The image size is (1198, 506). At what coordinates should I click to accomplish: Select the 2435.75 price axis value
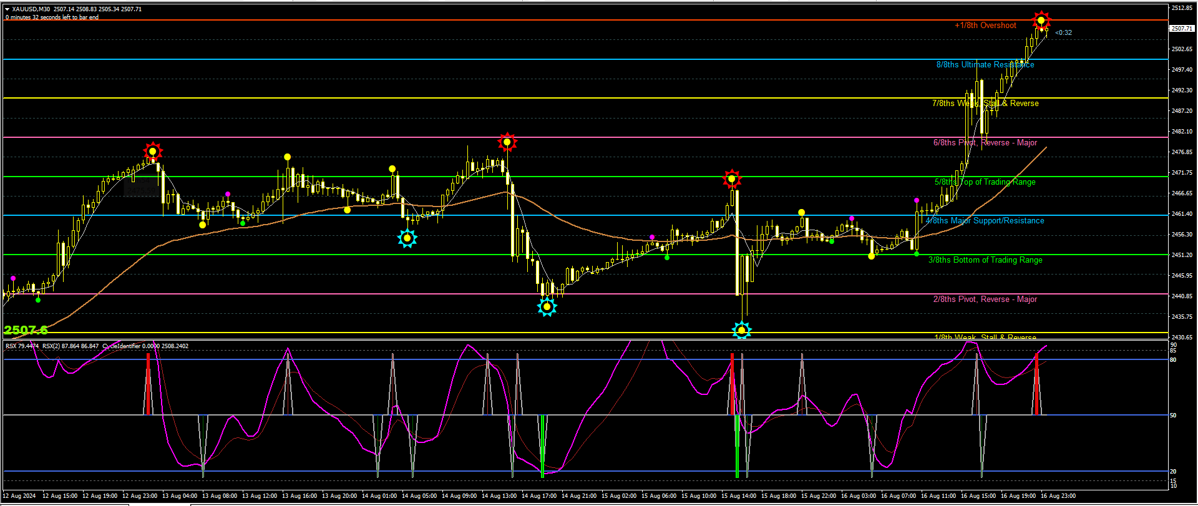coord(1182,317)
